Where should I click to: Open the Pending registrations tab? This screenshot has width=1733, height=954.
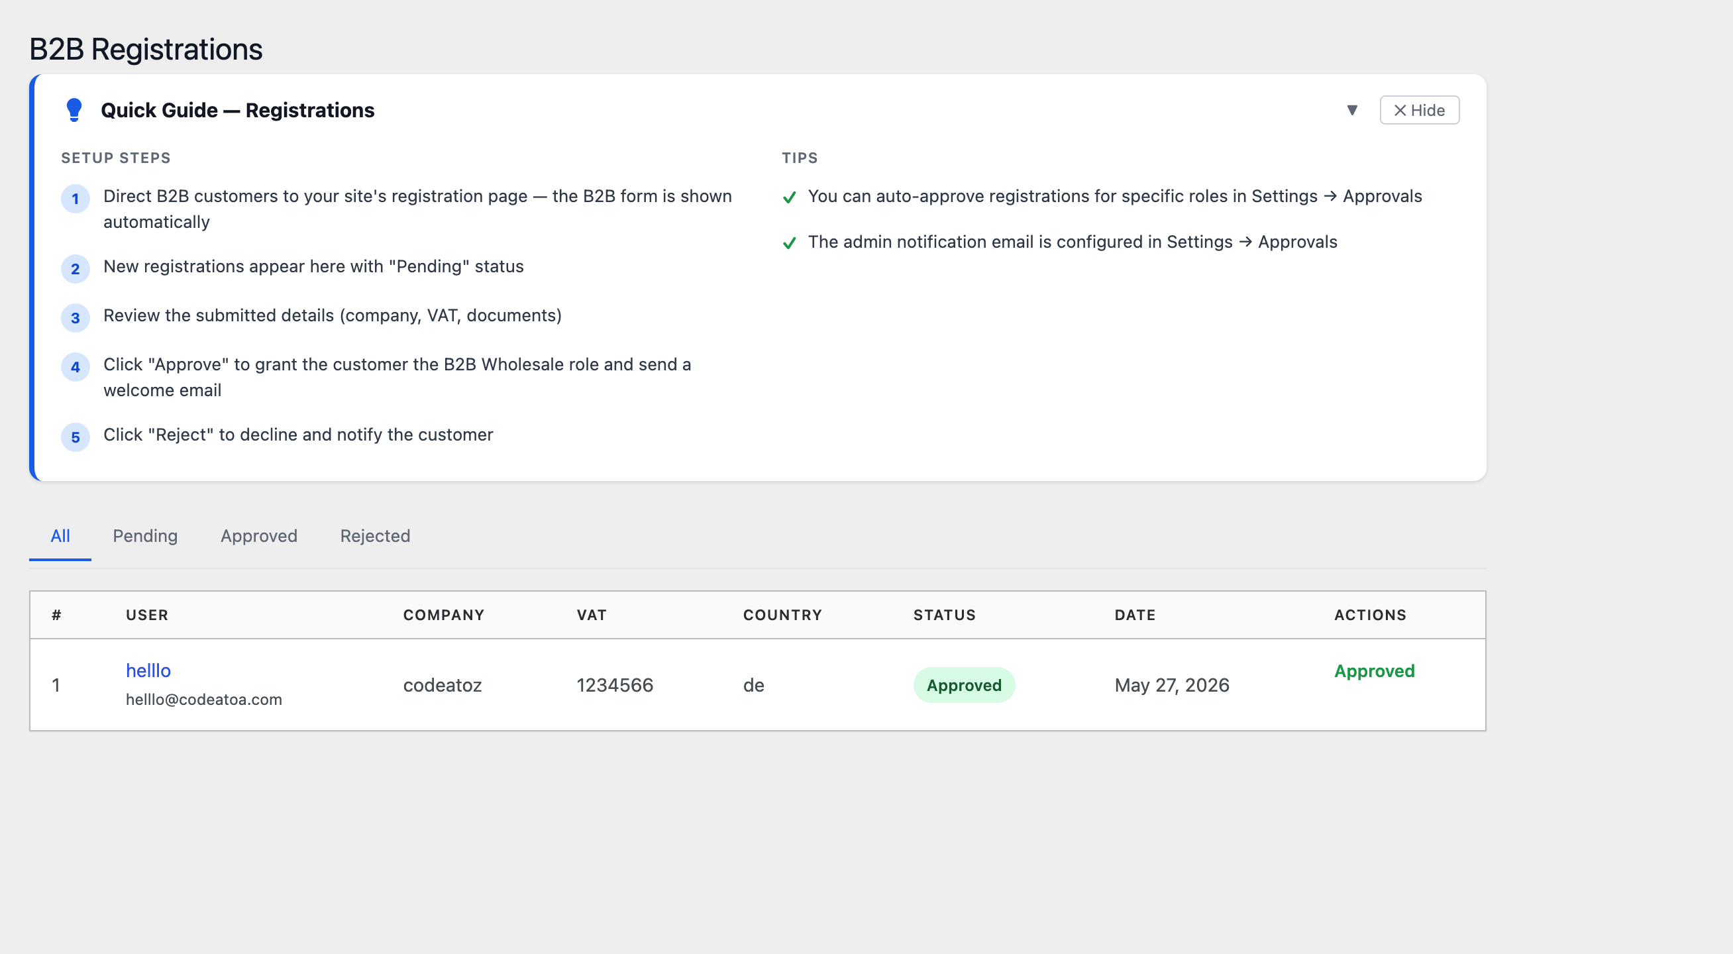(x=145, y=536)
